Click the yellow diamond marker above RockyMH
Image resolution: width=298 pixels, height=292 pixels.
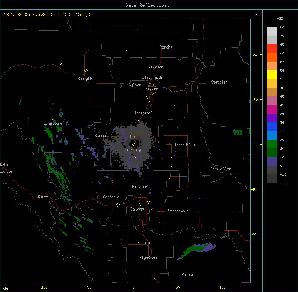(86, 71)
